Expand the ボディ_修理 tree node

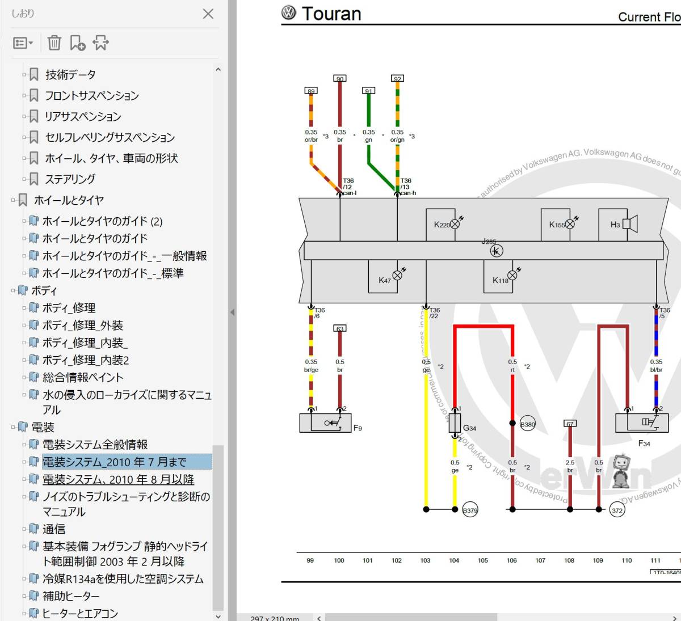24,308
